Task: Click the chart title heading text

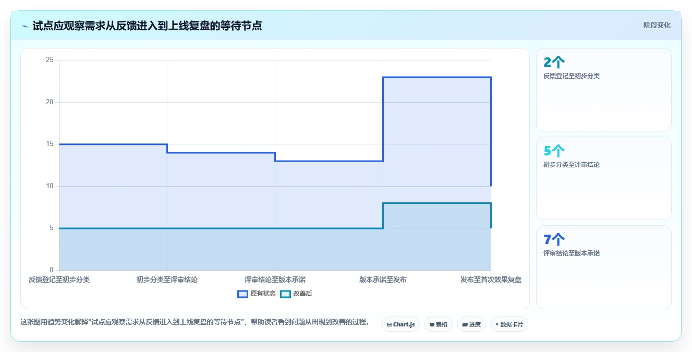Action: click(147, 26)
